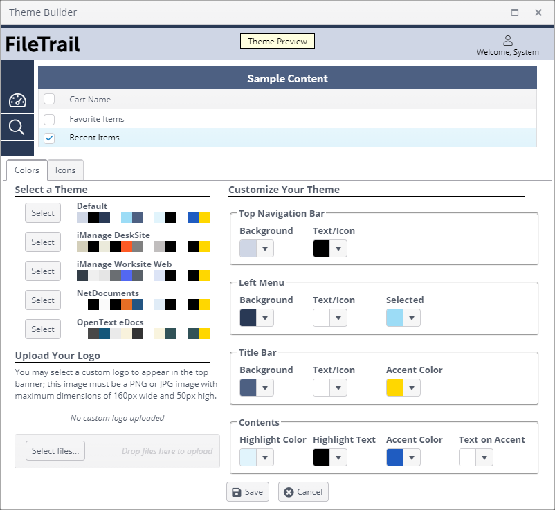This screenshot has width=555, height=510.
Task: Open Left Menu Selected color dropdown
Action: click(412, 318)
